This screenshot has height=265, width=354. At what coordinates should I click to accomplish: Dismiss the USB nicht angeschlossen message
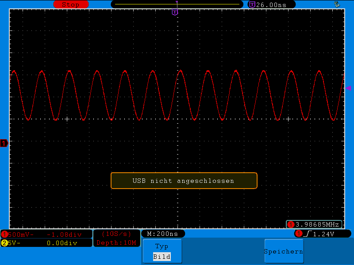tap(184, 181)
